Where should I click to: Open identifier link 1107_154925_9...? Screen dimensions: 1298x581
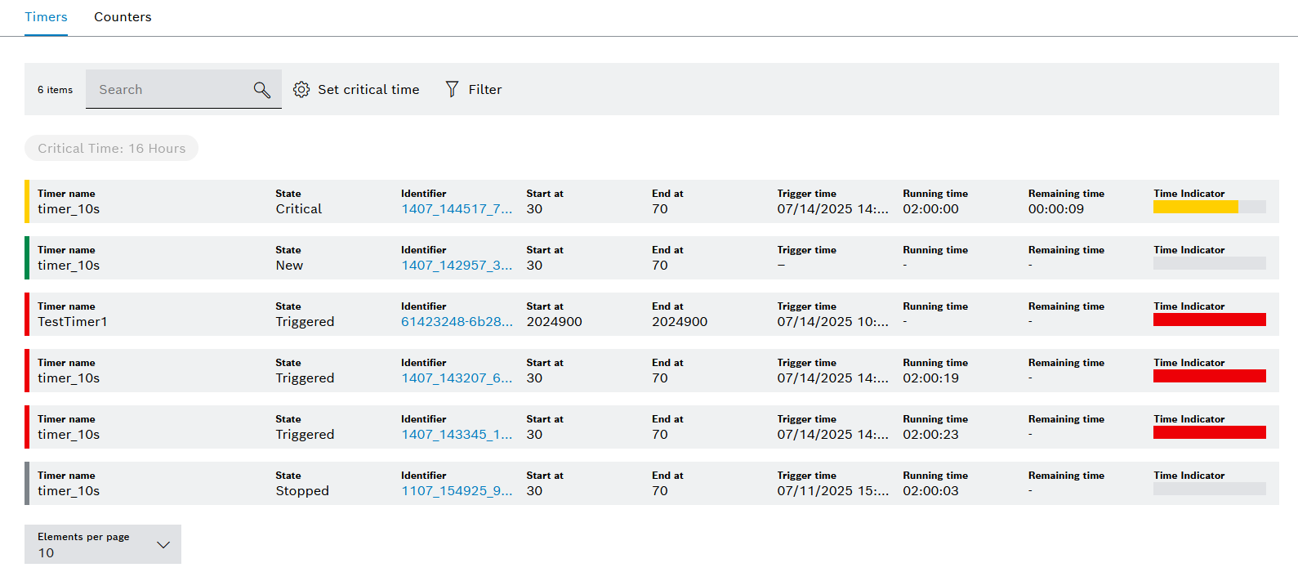pos(456,491)
